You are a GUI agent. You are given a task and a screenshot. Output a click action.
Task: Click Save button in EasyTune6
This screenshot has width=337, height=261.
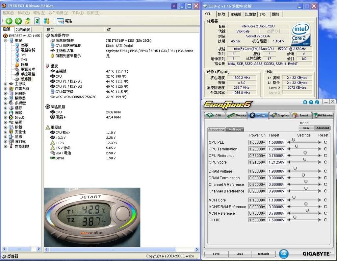216,254
